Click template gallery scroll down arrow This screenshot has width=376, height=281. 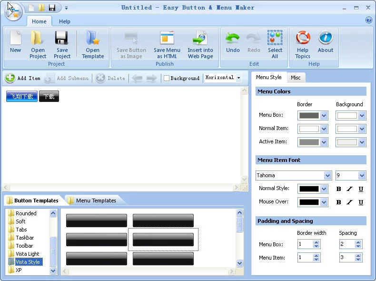239,263
